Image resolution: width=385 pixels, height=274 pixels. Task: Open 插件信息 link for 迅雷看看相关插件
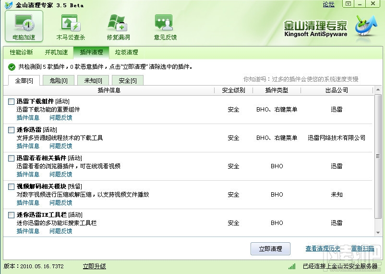pyautogui.click(x=28, y=174)
